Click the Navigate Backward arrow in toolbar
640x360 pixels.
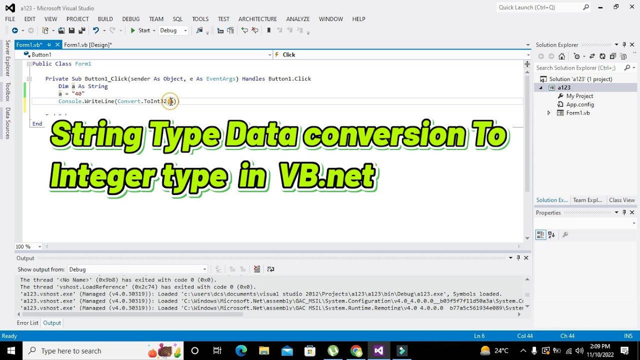click(14, 30)
